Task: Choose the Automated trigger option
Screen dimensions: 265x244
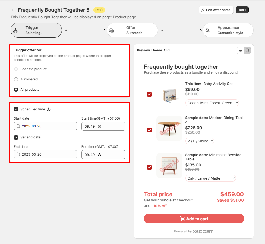Action: point(16,79)
